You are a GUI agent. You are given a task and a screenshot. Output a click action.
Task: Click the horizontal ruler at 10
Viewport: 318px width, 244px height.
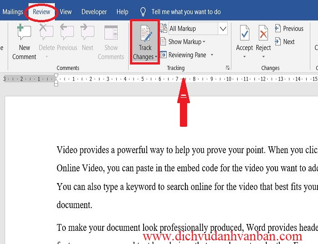229,79
